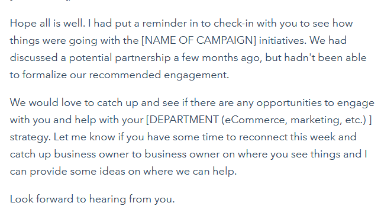Click the [DEPARTMENT placeholder word
Image resolution: width=381 pixels, height=222 pixels.
coord(182,120)
